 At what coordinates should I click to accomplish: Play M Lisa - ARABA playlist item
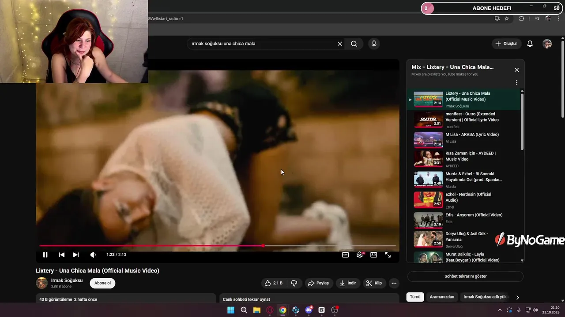tap(463, 140)
